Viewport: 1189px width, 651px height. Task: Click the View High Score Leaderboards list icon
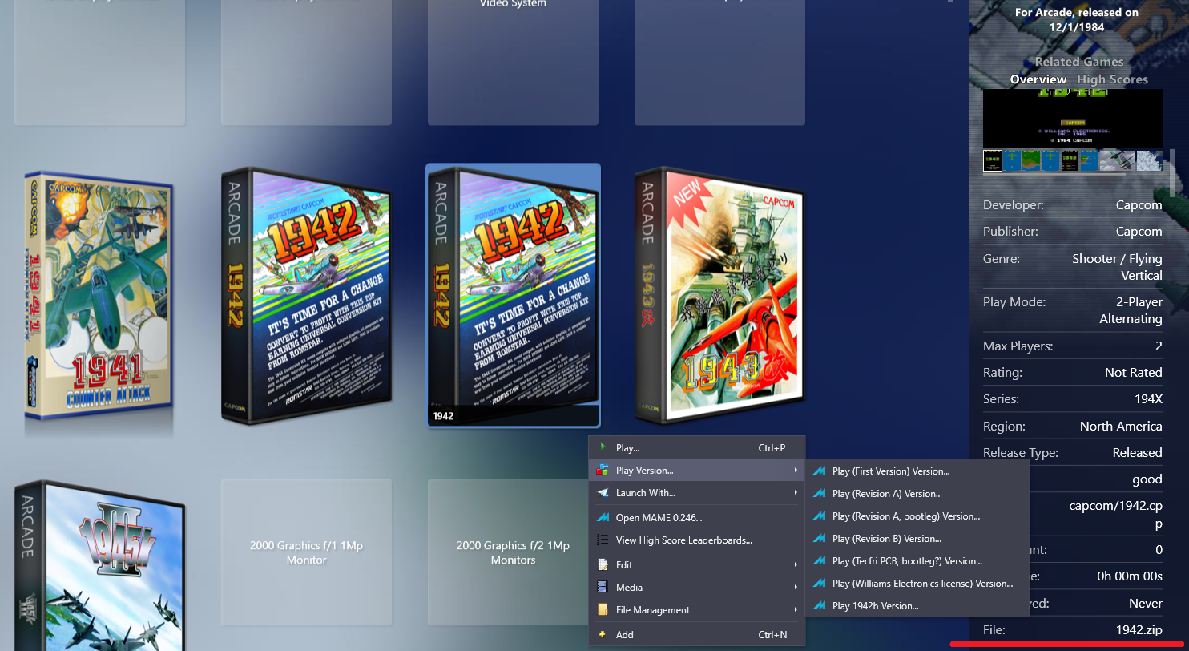click(603, 540)
